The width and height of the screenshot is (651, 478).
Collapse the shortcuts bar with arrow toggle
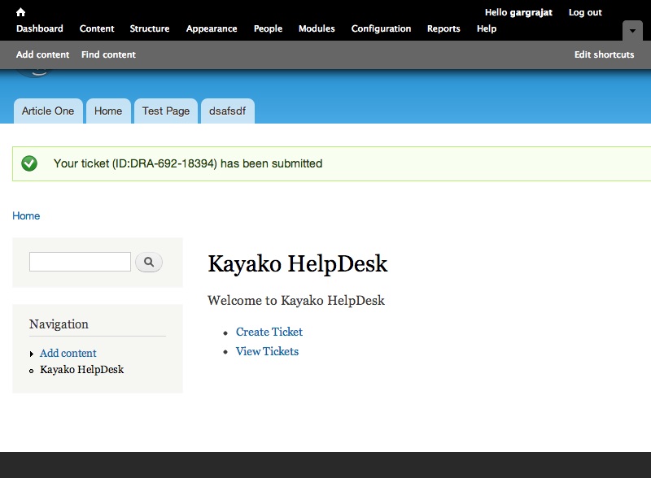pyautogui.click(x=632, y=31)
